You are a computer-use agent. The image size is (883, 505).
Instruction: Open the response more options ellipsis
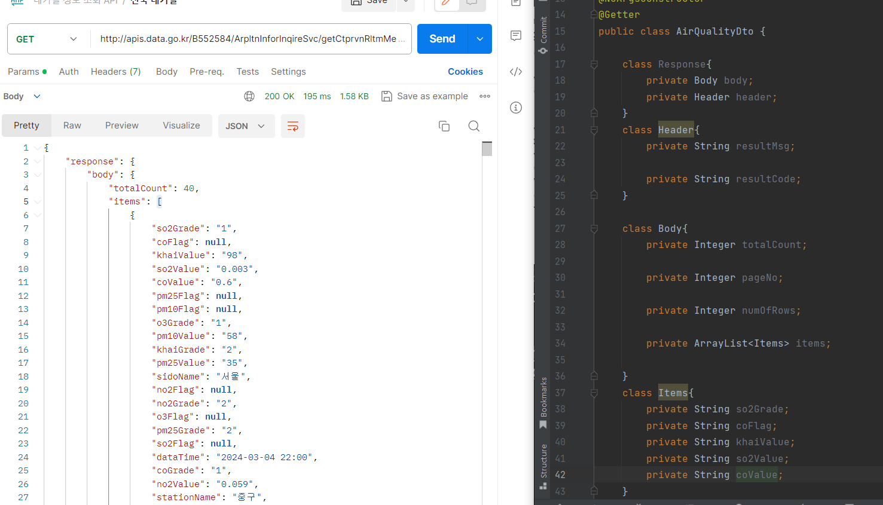click(x=485, y=96)
